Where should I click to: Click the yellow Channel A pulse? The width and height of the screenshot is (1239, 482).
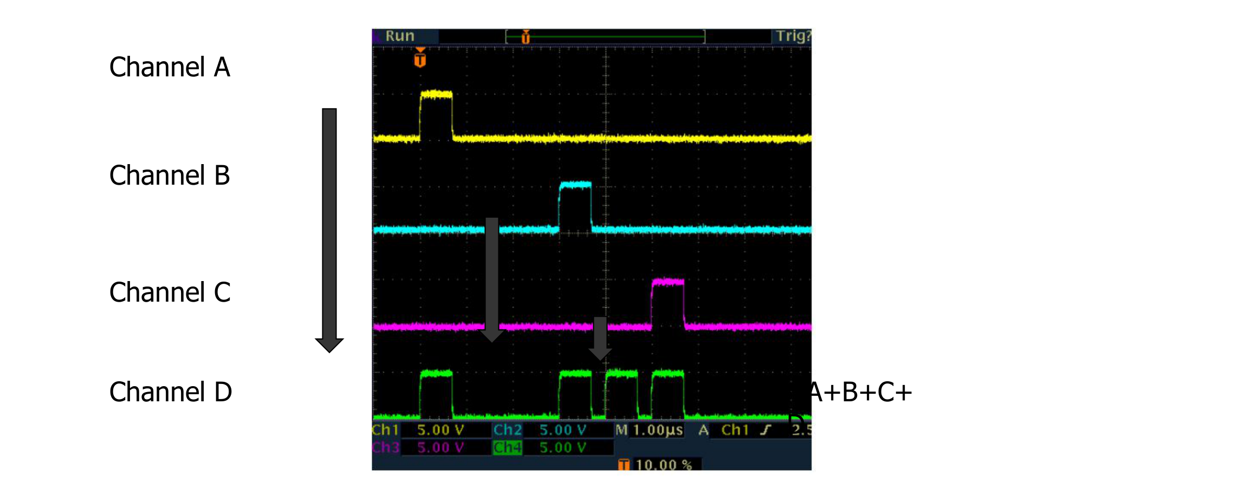pos(436,115)
